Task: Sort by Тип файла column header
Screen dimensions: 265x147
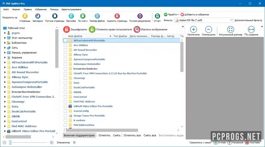Action: pos(120,36)
